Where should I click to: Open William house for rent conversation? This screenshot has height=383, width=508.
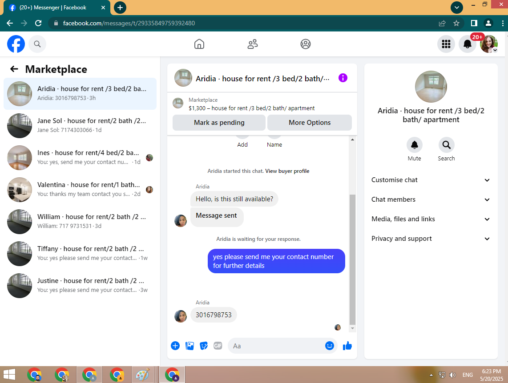point(80,222)
